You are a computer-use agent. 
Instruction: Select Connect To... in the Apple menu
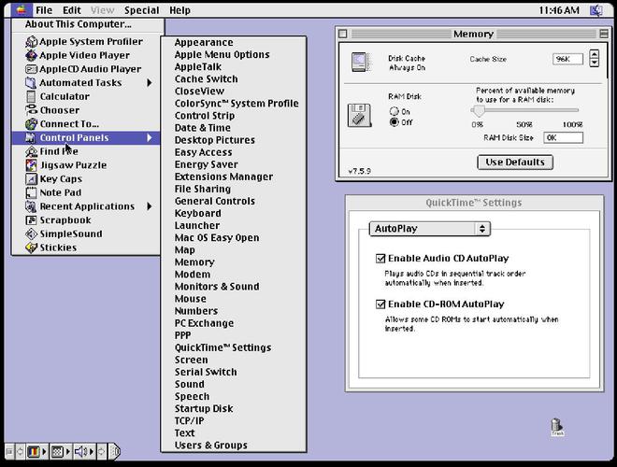pos(85,124)
